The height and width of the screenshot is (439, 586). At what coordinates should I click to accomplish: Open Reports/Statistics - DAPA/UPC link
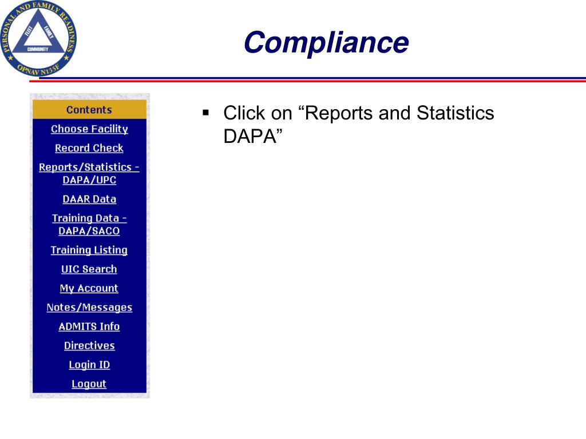pyautogui.click(x=89, y=173)
